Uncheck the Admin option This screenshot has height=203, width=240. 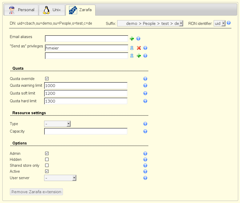click(x=47, y=154)
